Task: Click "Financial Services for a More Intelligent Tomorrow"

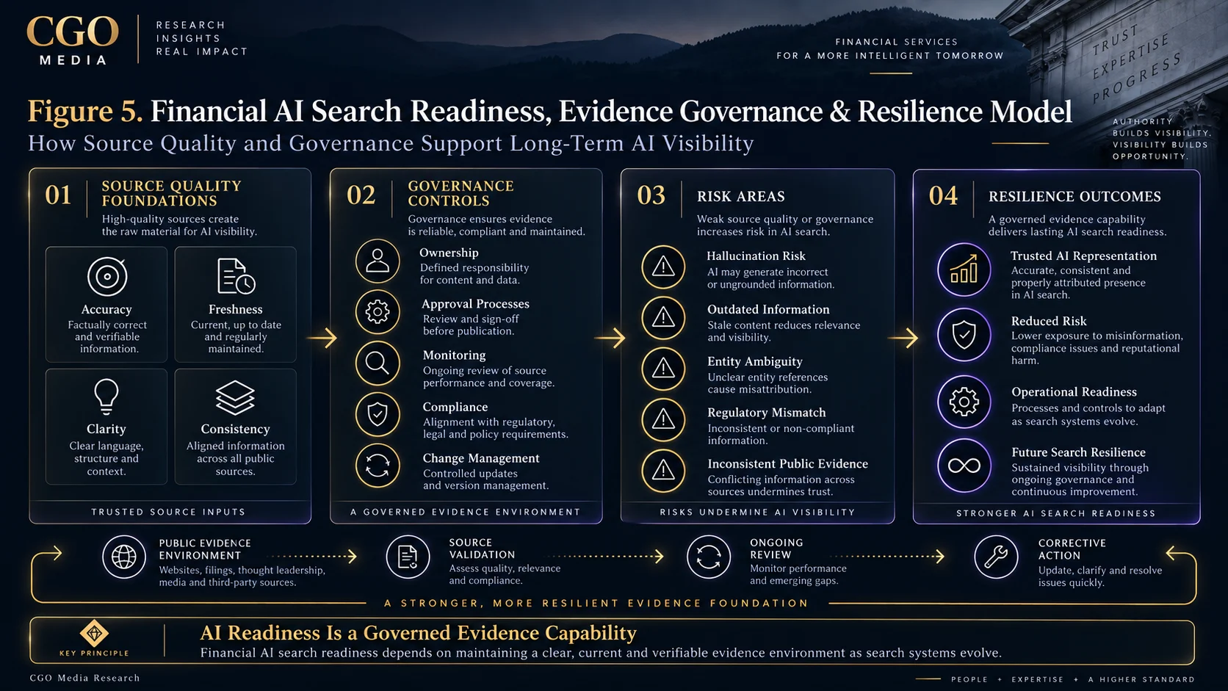Action: (890, 48)
